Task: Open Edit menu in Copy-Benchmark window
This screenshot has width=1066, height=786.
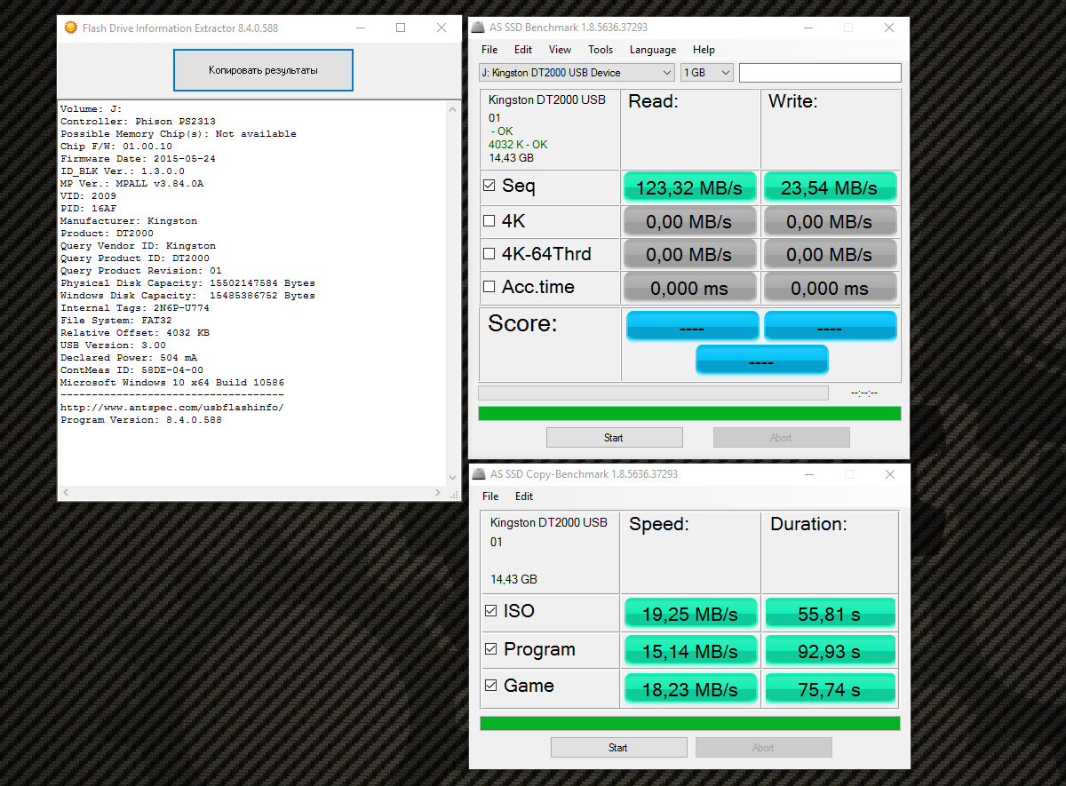Action: [524, 496]
